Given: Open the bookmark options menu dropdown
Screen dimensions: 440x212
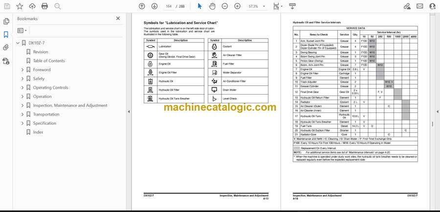Looking at the screenshot, I should [x=22, y=31].
